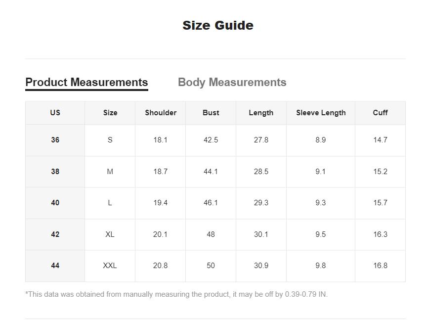The image size is (426, 320).
Task: Select the US size 44 row
Action: point(215,266)
